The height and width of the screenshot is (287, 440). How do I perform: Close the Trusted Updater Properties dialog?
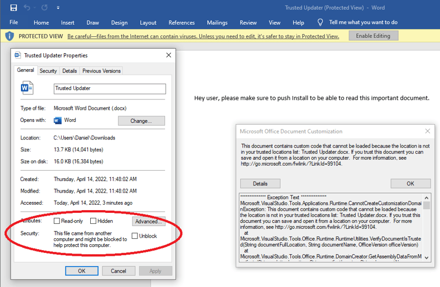(169, 55)
